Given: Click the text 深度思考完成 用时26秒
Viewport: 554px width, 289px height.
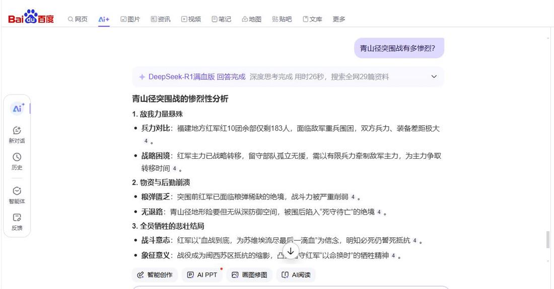Looking at the screenshot, I should pos(287,77).
